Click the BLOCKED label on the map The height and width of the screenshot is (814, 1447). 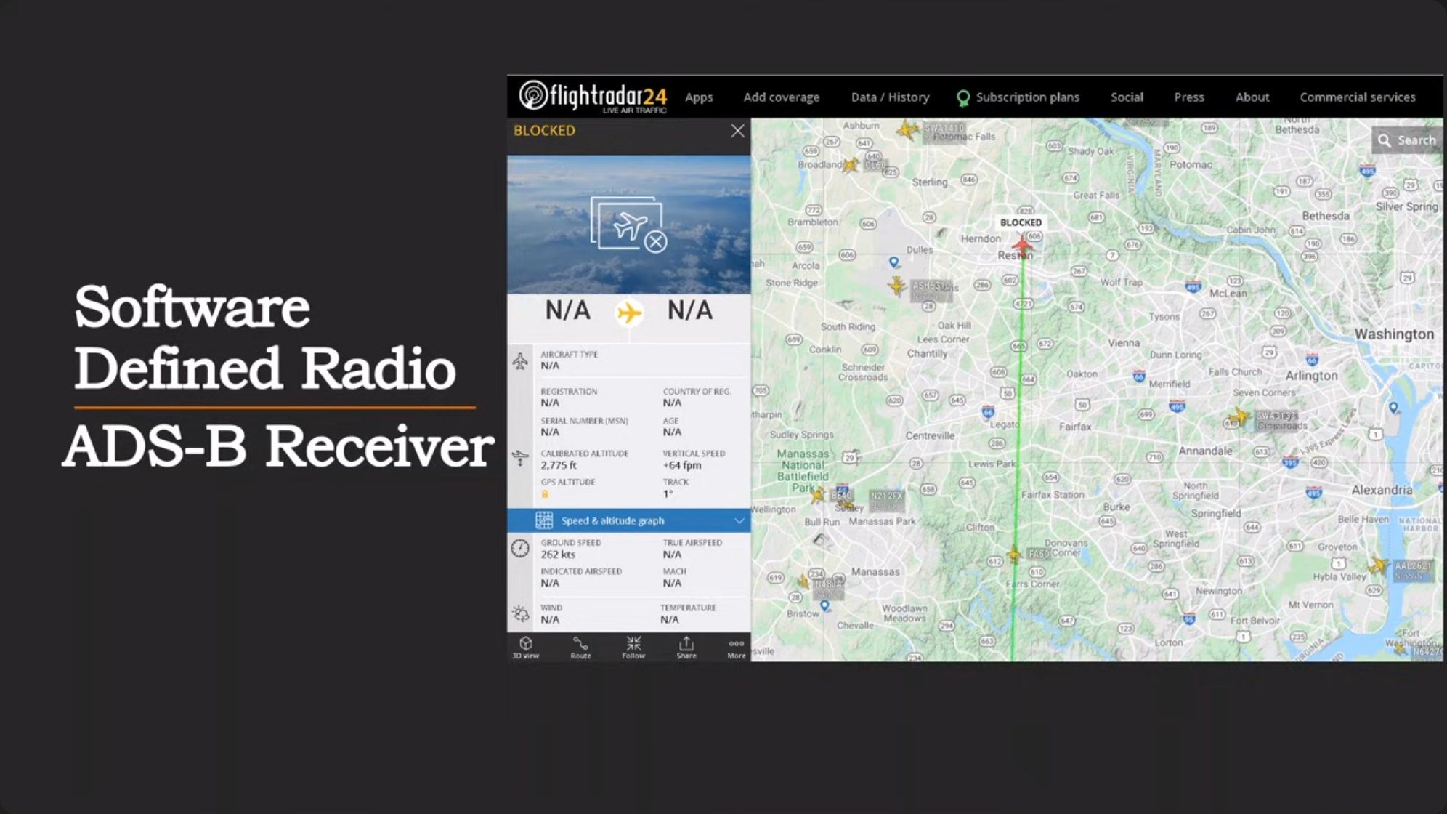coord(1021,222)
